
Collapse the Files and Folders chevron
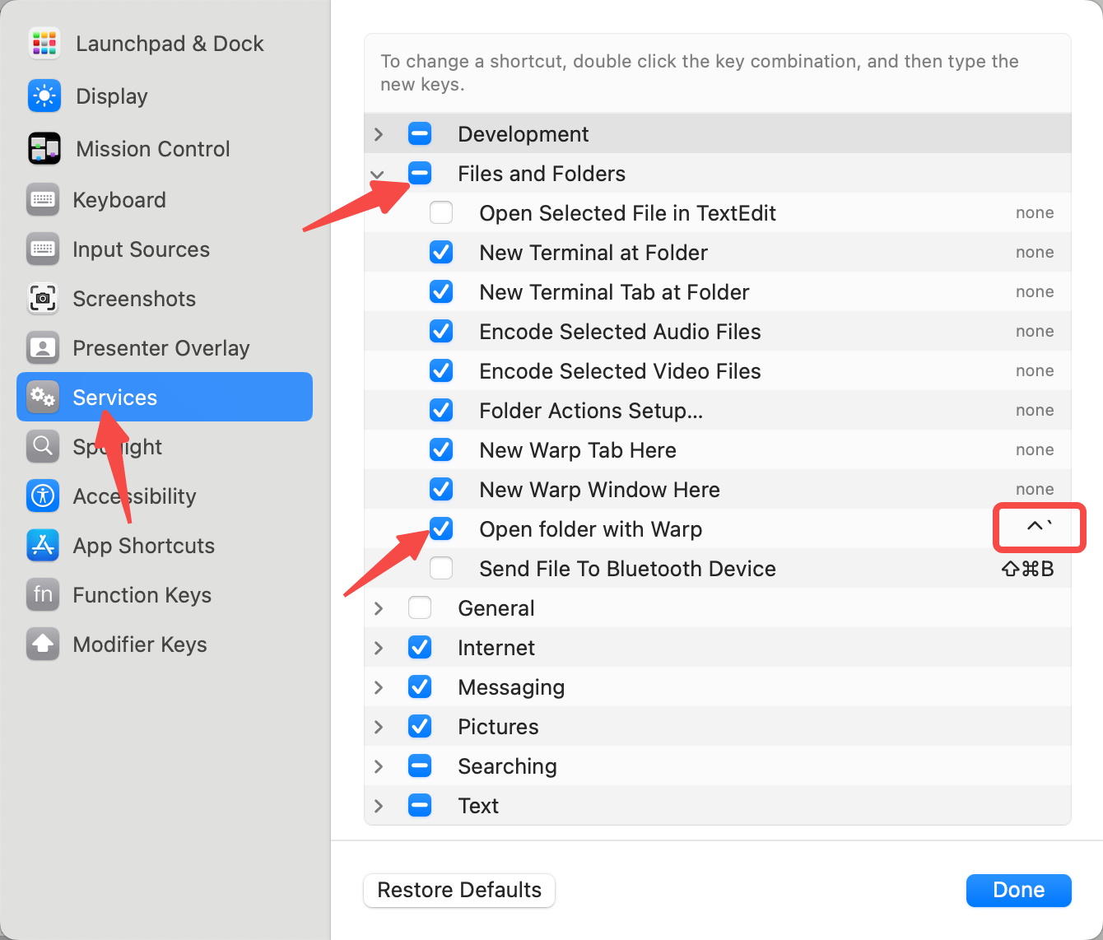(378, 175)
